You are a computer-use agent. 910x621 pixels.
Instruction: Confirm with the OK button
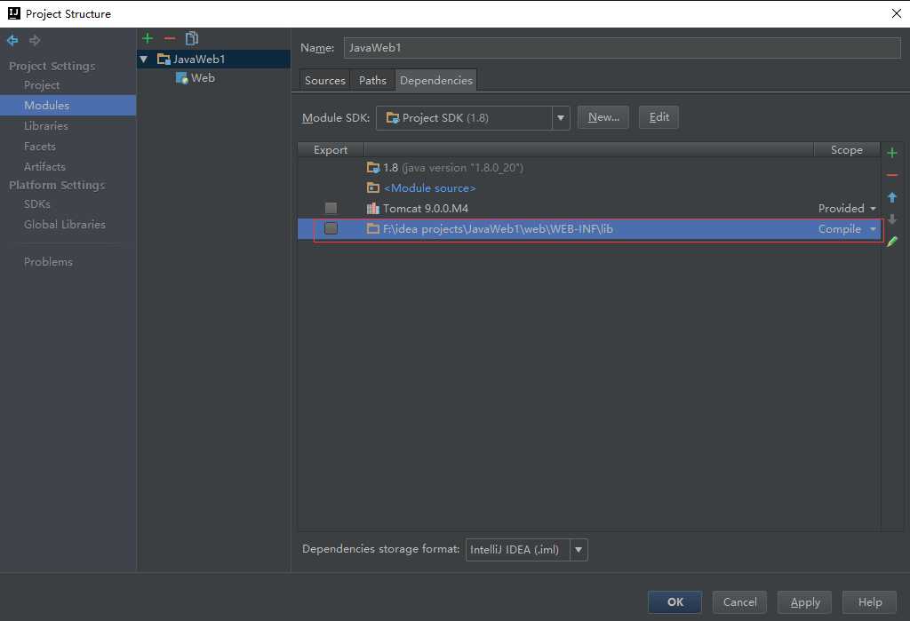point(675,602)
